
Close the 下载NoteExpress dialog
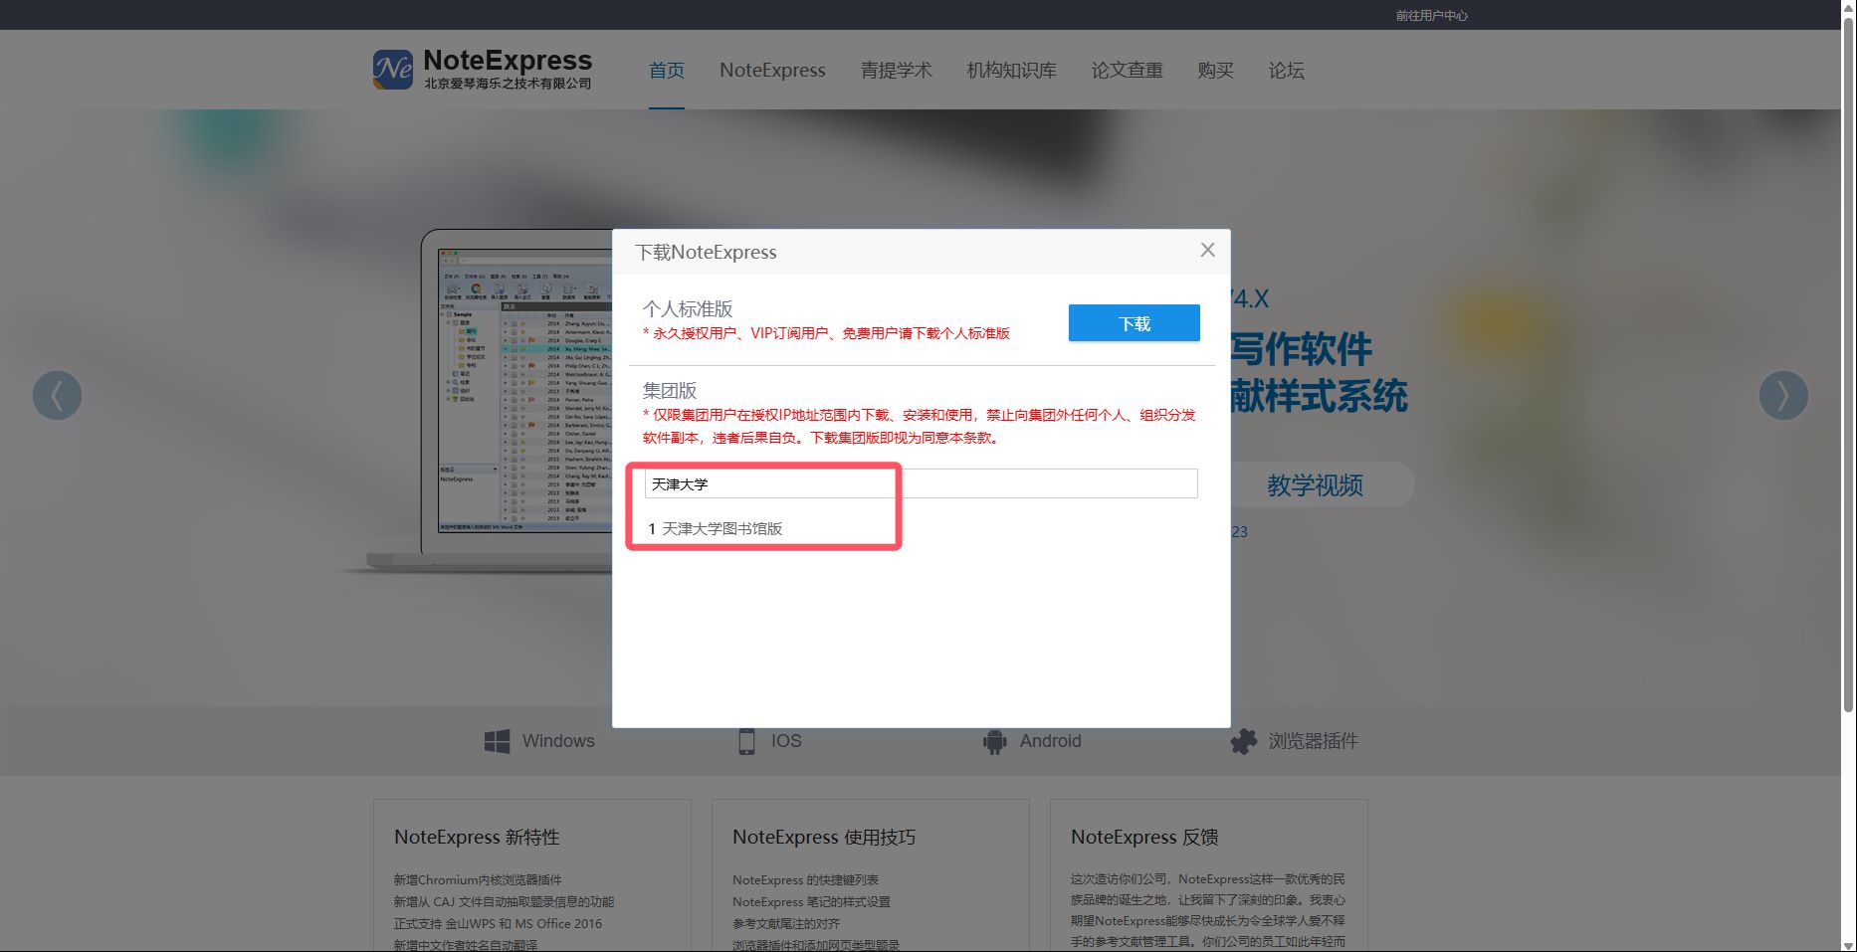(1207, 250)
